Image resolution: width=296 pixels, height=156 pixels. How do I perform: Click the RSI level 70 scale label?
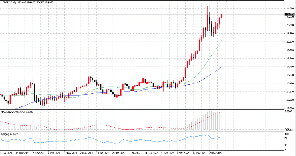(286, 138)
